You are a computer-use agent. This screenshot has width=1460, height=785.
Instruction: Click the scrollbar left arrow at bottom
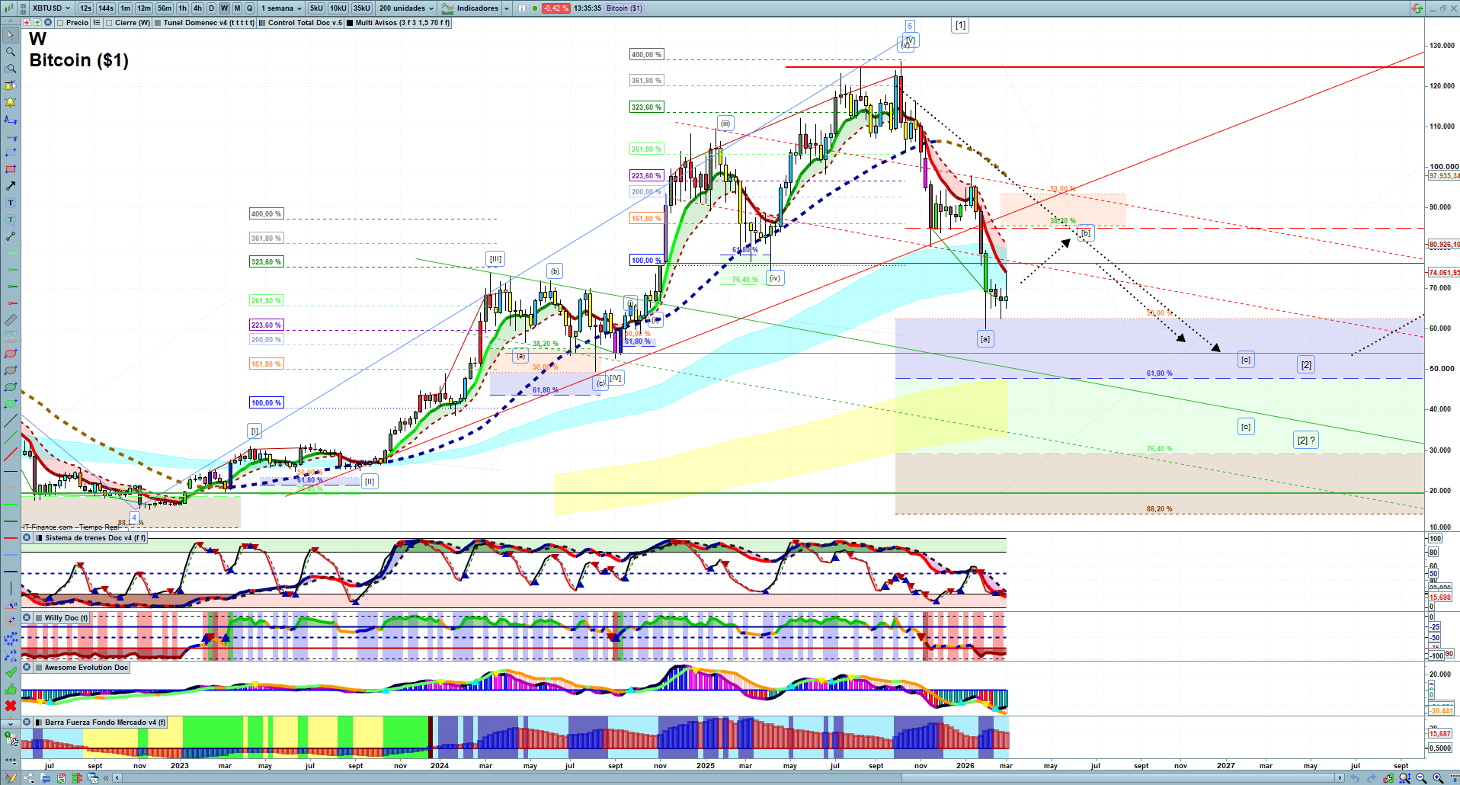click(x=117, y=778)
